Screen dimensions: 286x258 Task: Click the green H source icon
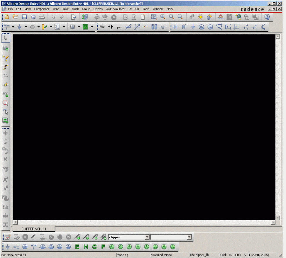(86, 247)
